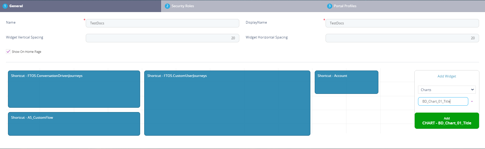485x149 pixels.
Task: Toggle Show On Home Page checkbox
Action: click(8, 52)
